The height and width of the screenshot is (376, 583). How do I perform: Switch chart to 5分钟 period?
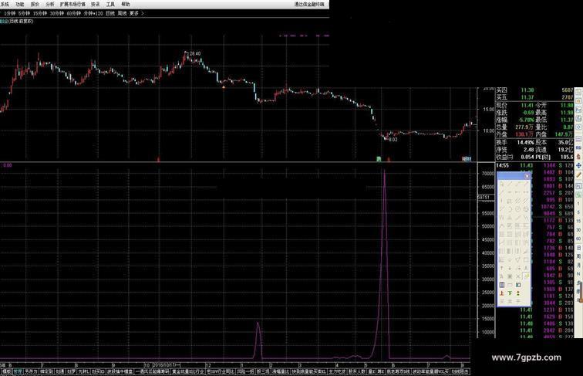(x=24, y=13)
